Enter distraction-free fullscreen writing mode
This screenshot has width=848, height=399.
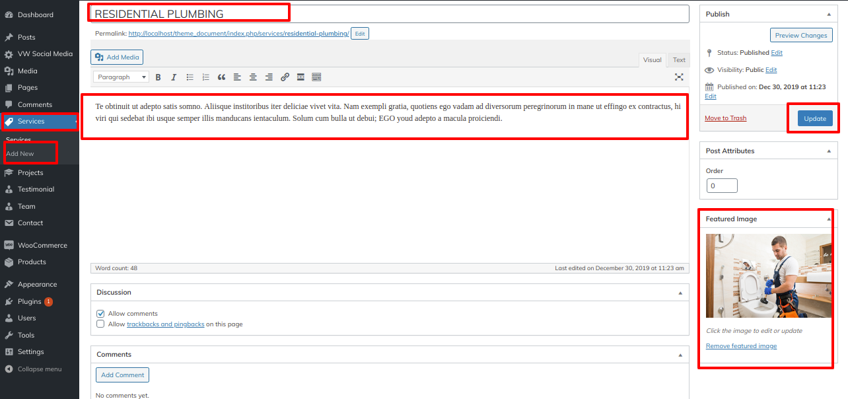(x=679, y=77)
